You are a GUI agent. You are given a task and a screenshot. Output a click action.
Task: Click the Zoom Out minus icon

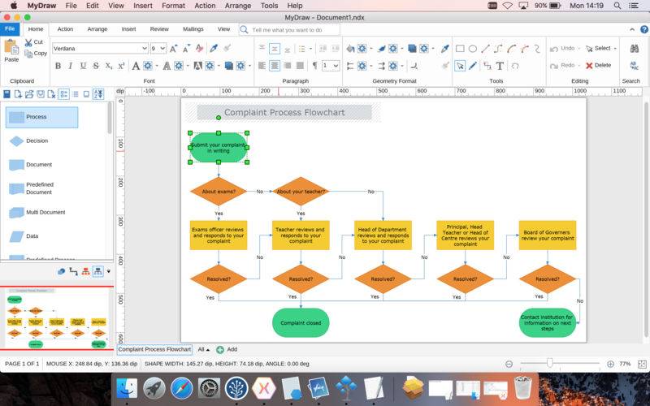tap(509, 364)
